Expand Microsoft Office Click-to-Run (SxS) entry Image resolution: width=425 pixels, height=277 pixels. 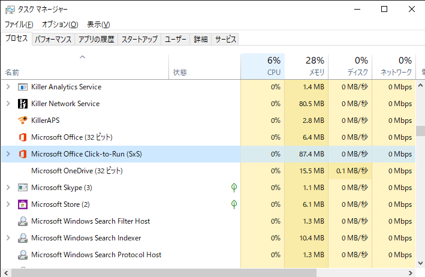pos(8,154)
